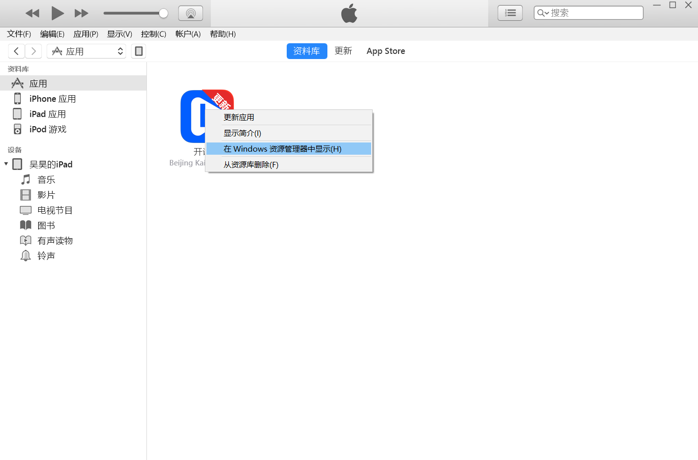
Task: Click the 铃声 bell icon
Action: click(25, 255)
